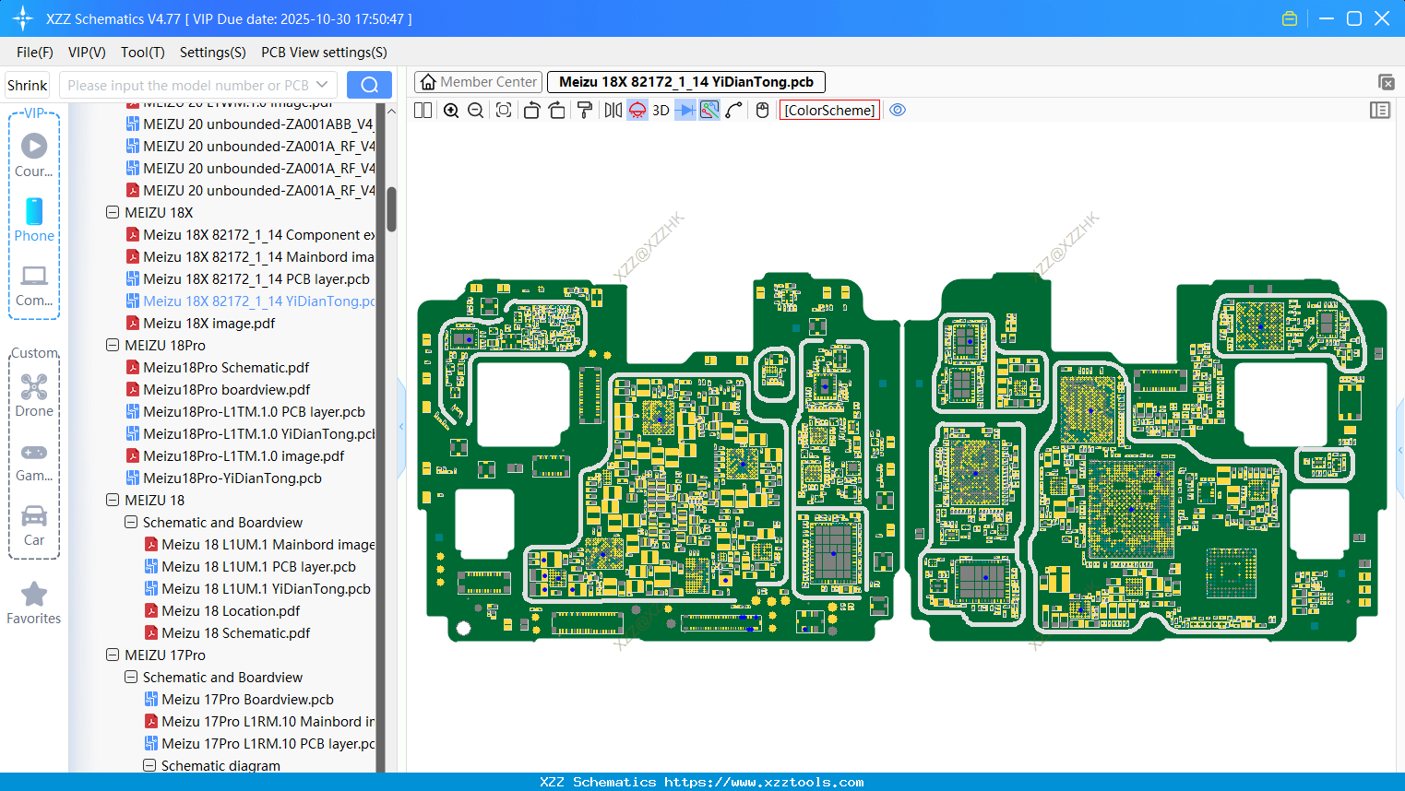Collapse Schematic and Boardview under MEIZU 17Pro
The width and height of the screenshot is (1405, 791).
click(131, 677)
